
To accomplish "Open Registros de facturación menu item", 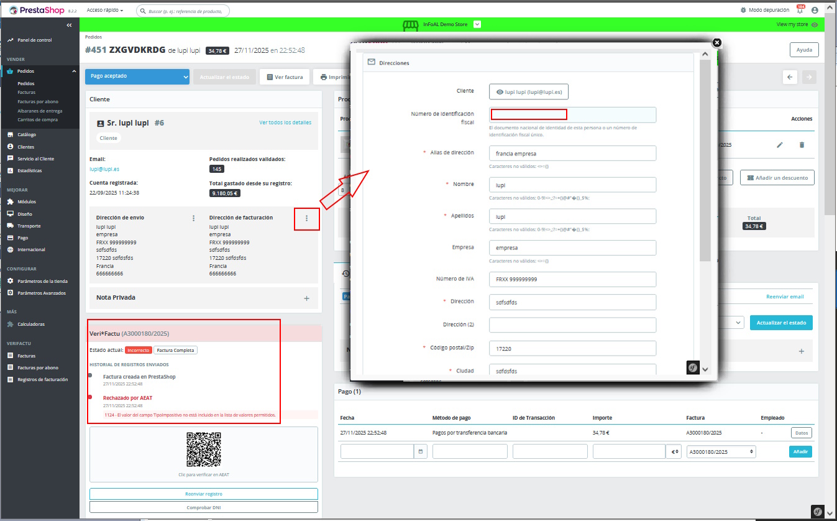I will tap(42, 379).
